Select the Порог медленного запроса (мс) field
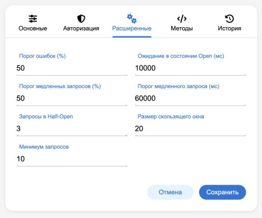Image resolution: width=262 pixels, height=218 pixels. (x=190, y=98)
